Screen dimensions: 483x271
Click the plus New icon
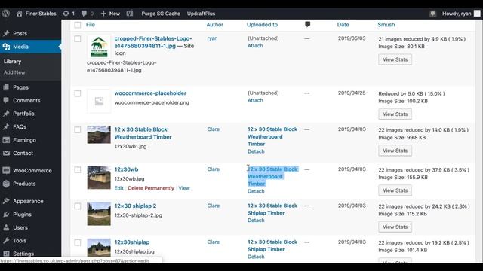pos(103,14)
